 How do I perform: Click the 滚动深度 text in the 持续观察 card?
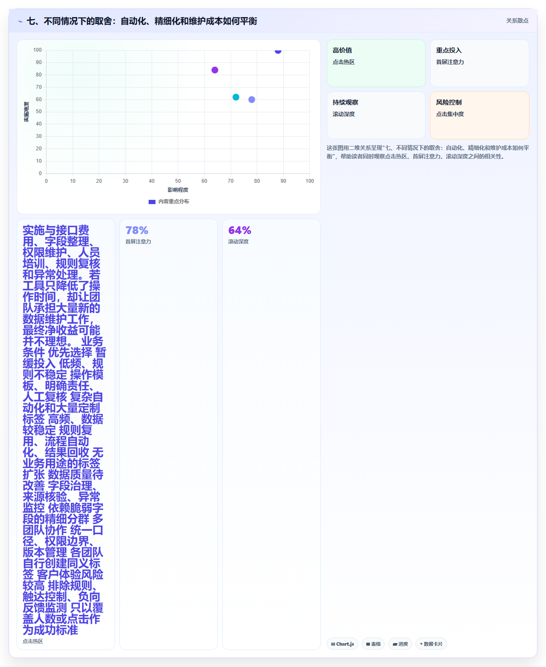pyautogui.click(x=344, y=114)
